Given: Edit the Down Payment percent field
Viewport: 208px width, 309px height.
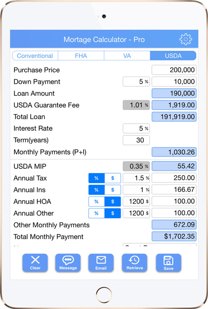Looking at the screenshot, I should 136,82.
